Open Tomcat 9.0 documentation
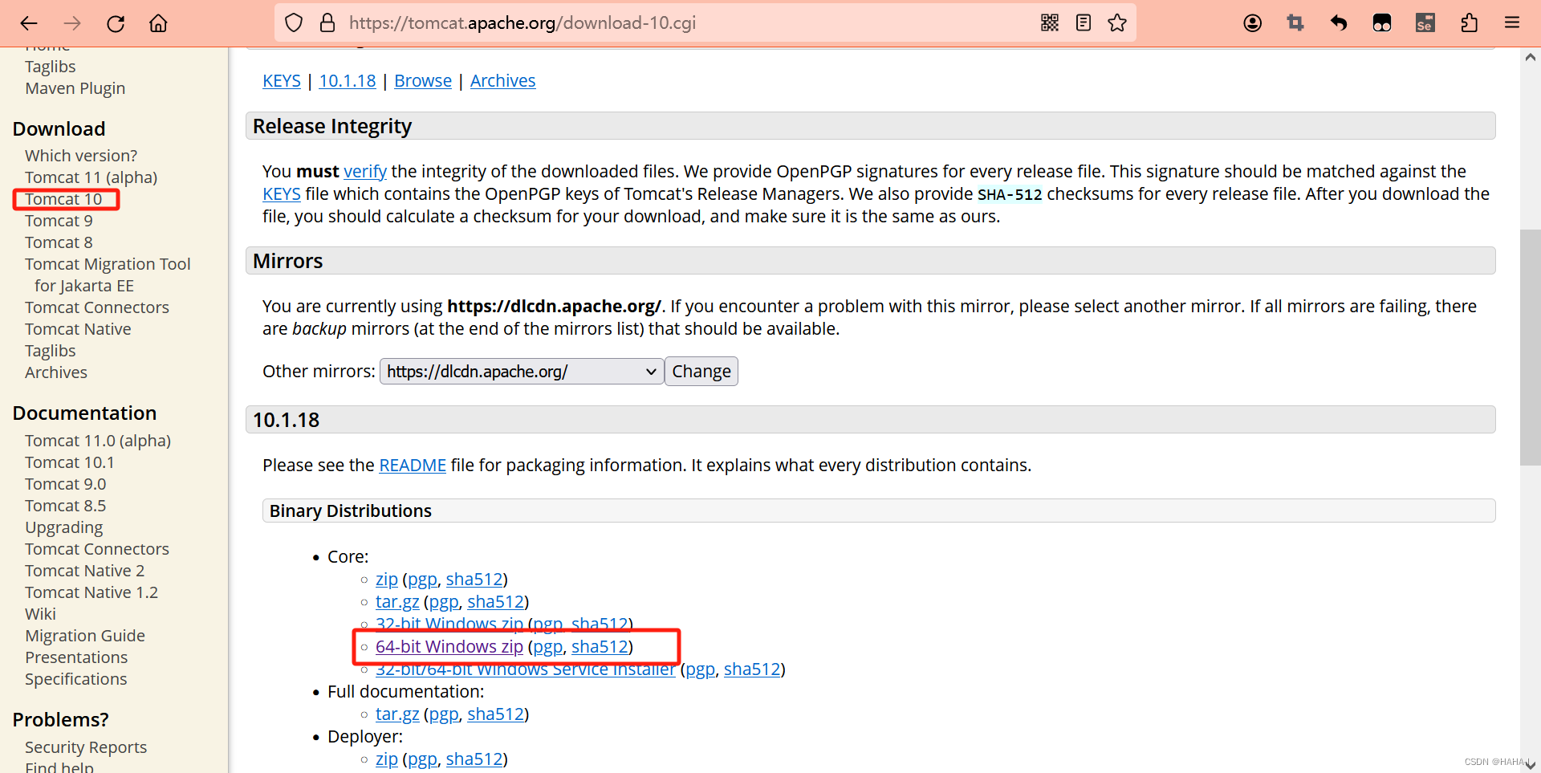Image resolution: width=1541 pixels, height=773 pixels. 66,484
